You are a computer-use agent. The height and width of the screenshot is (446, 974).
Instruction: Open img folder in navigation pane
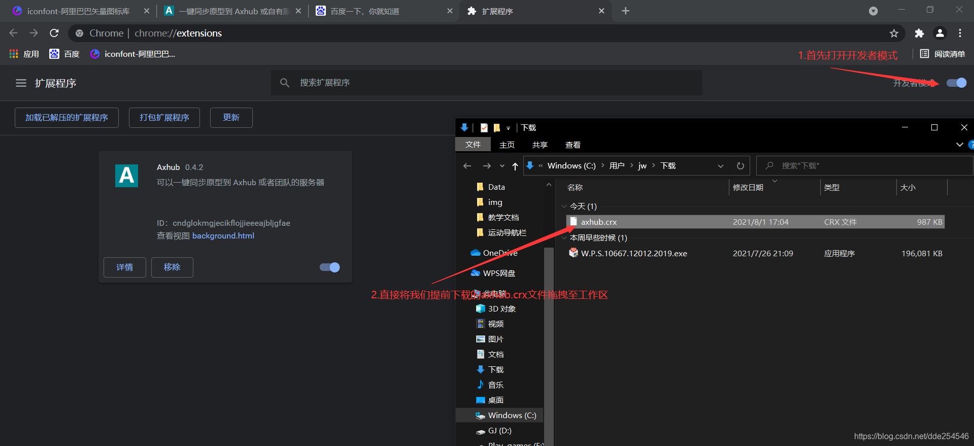pos(490,202)
